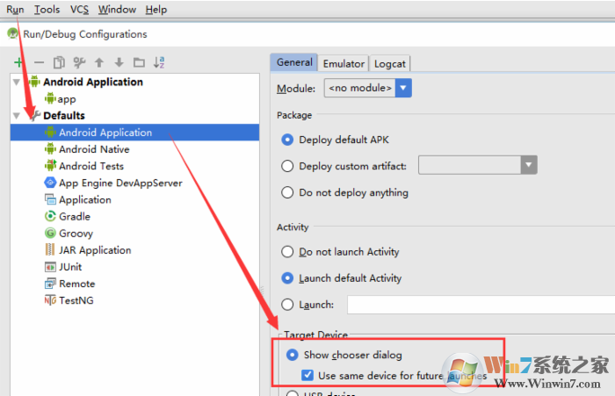Click the Android icon beside app
The height and width of the screenshot is (396, 615).
[50, 98]
